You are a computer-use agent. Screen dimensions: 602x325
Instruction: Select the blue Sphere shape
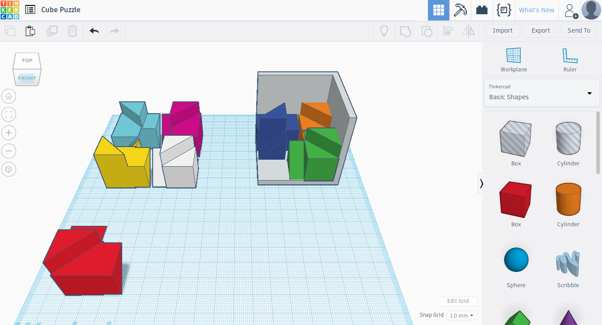[516, 260]
